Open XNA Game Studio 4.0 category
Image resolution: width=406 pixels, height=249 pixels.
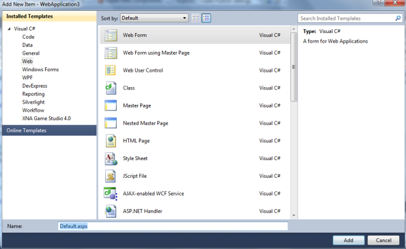tap(46, 118)
